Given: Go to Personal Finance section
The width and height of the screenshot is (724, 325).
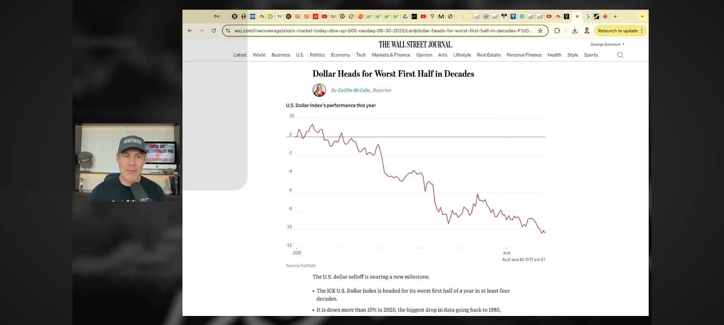Looking at the screenshot, I should click(x=524, y=55).
